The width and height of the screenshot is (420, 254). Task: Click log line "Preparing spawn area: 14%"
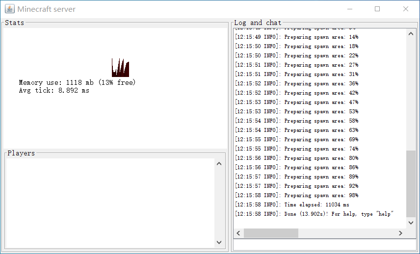296,37
